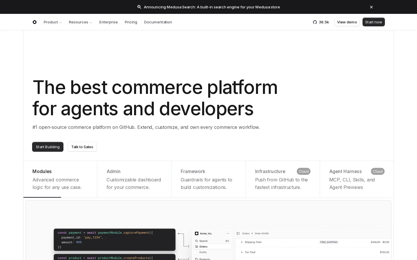This screenshot has width=417, height=260.
Task: Click Talk to Sales
Action: [82, 147]
